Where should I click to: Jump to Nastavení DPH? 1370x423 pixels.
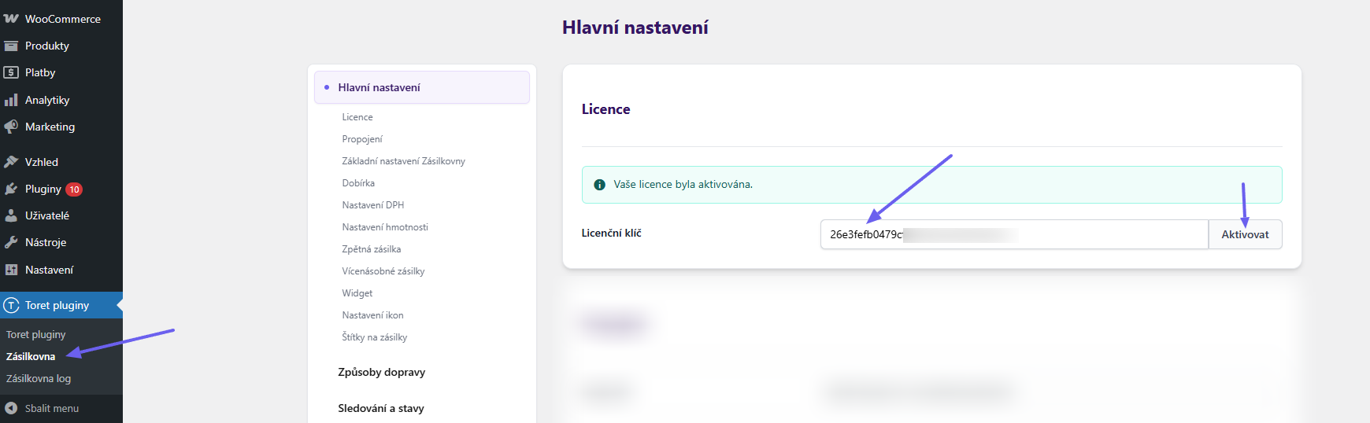click(x=373, y=205)
